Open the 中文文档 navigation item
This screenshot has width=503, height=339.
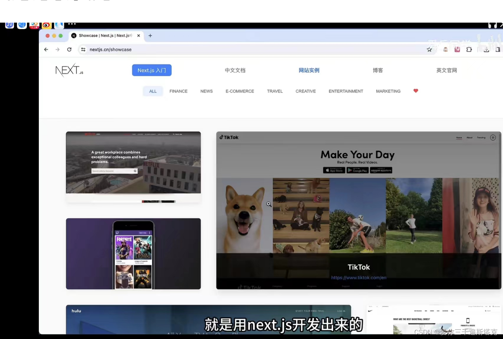click(235, 70)
